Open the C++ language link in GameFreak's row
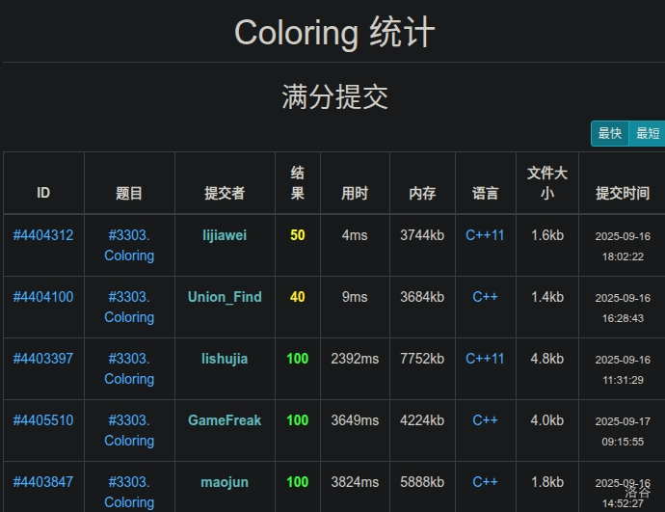Screen dimensions: 665x512 485,420
